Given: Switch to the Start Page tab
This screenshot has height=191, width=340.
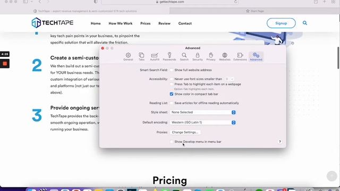Looking at the screenshot, I should 254,11.
